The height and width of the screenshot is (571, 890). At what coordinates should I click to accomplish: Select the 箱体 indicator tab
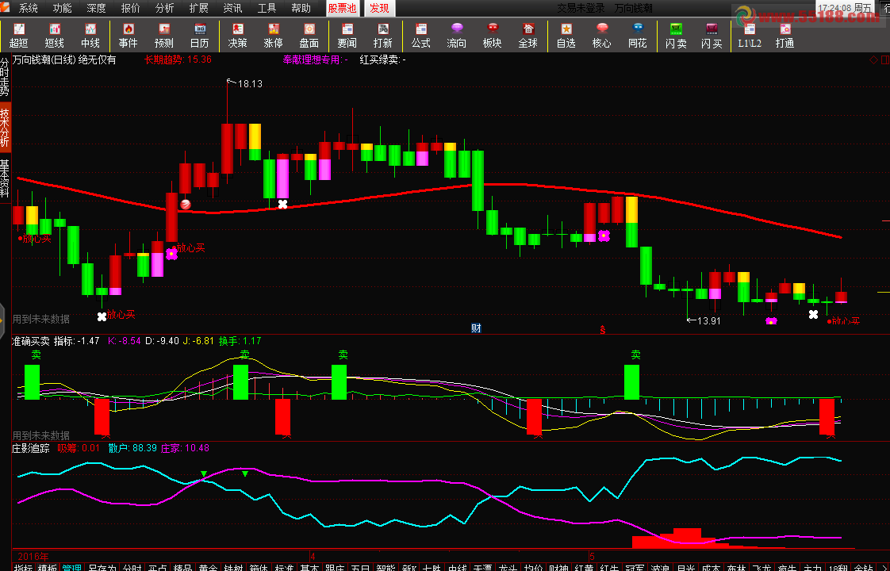click(x=259, y=566)
